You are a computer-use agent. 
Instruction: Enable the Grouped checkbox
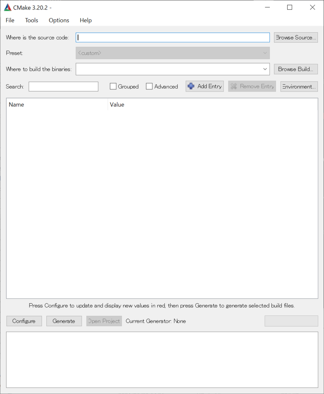click(113, 87)
